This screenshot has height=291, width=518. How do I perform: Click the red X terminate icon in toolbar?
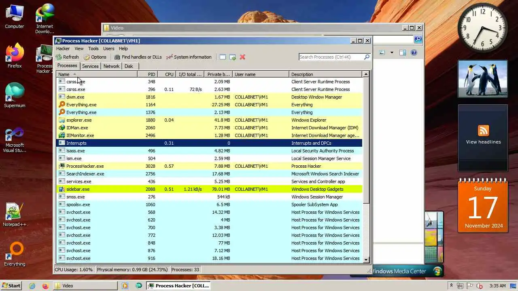click(x=242, y=57)
